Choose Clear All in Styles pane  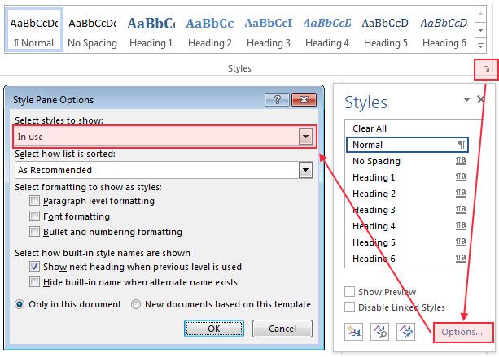370,128
